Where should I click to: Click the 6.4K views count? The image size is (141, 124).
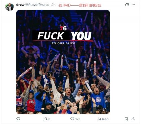(105, 119)
